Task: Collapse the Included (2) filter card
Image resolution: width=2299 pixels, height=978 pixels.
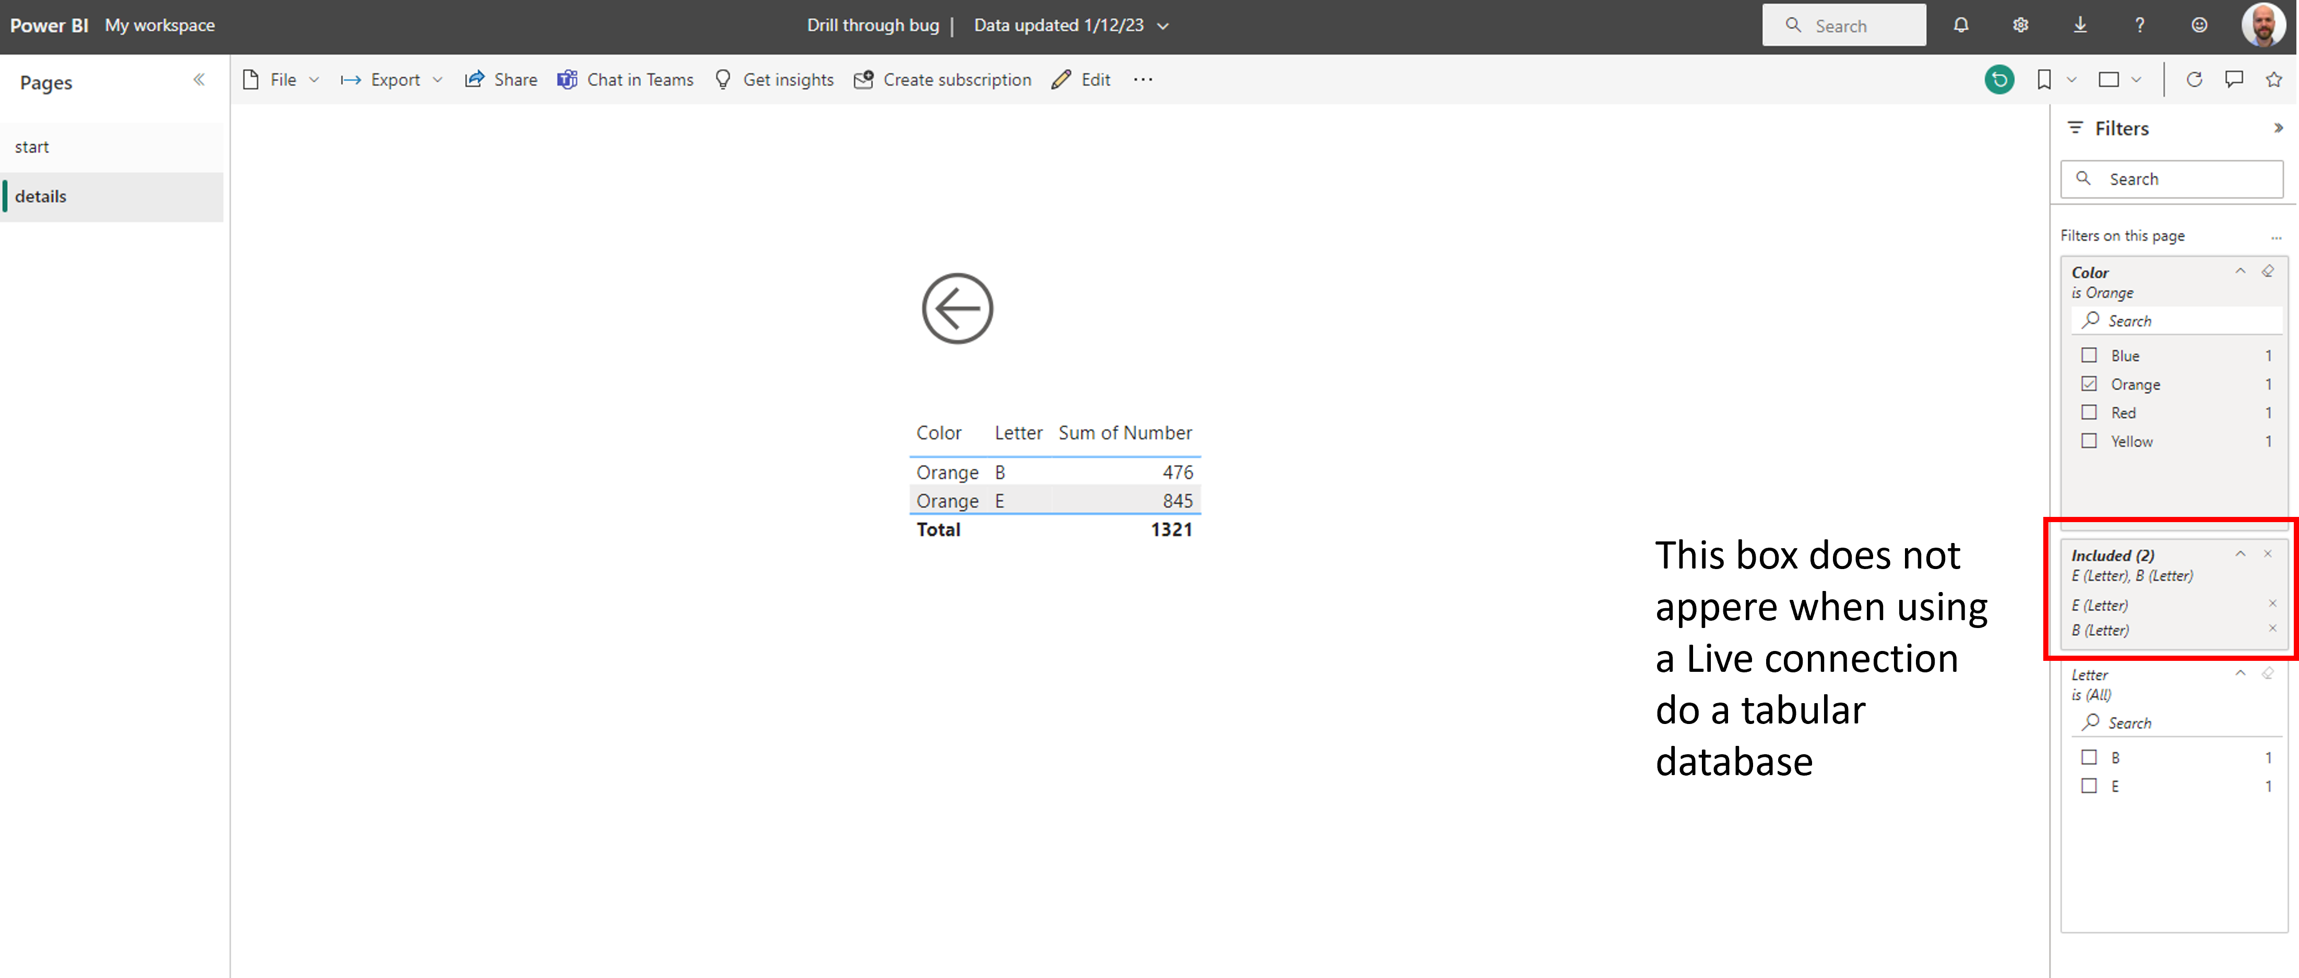Action: pos(2239,554)
